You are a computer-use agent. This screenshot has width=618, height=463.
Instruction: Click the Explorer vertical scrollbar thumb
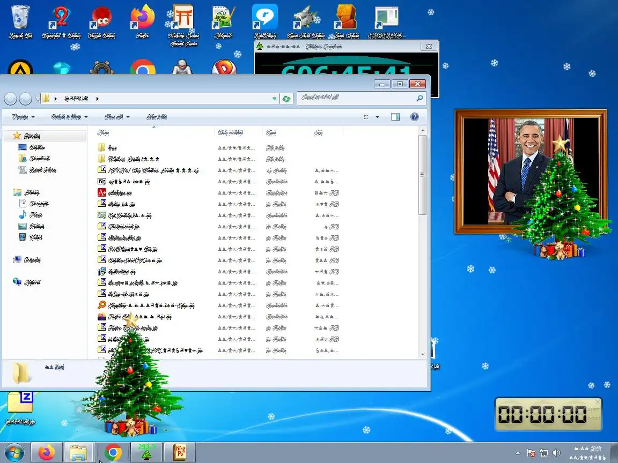(x=423, y=175)
